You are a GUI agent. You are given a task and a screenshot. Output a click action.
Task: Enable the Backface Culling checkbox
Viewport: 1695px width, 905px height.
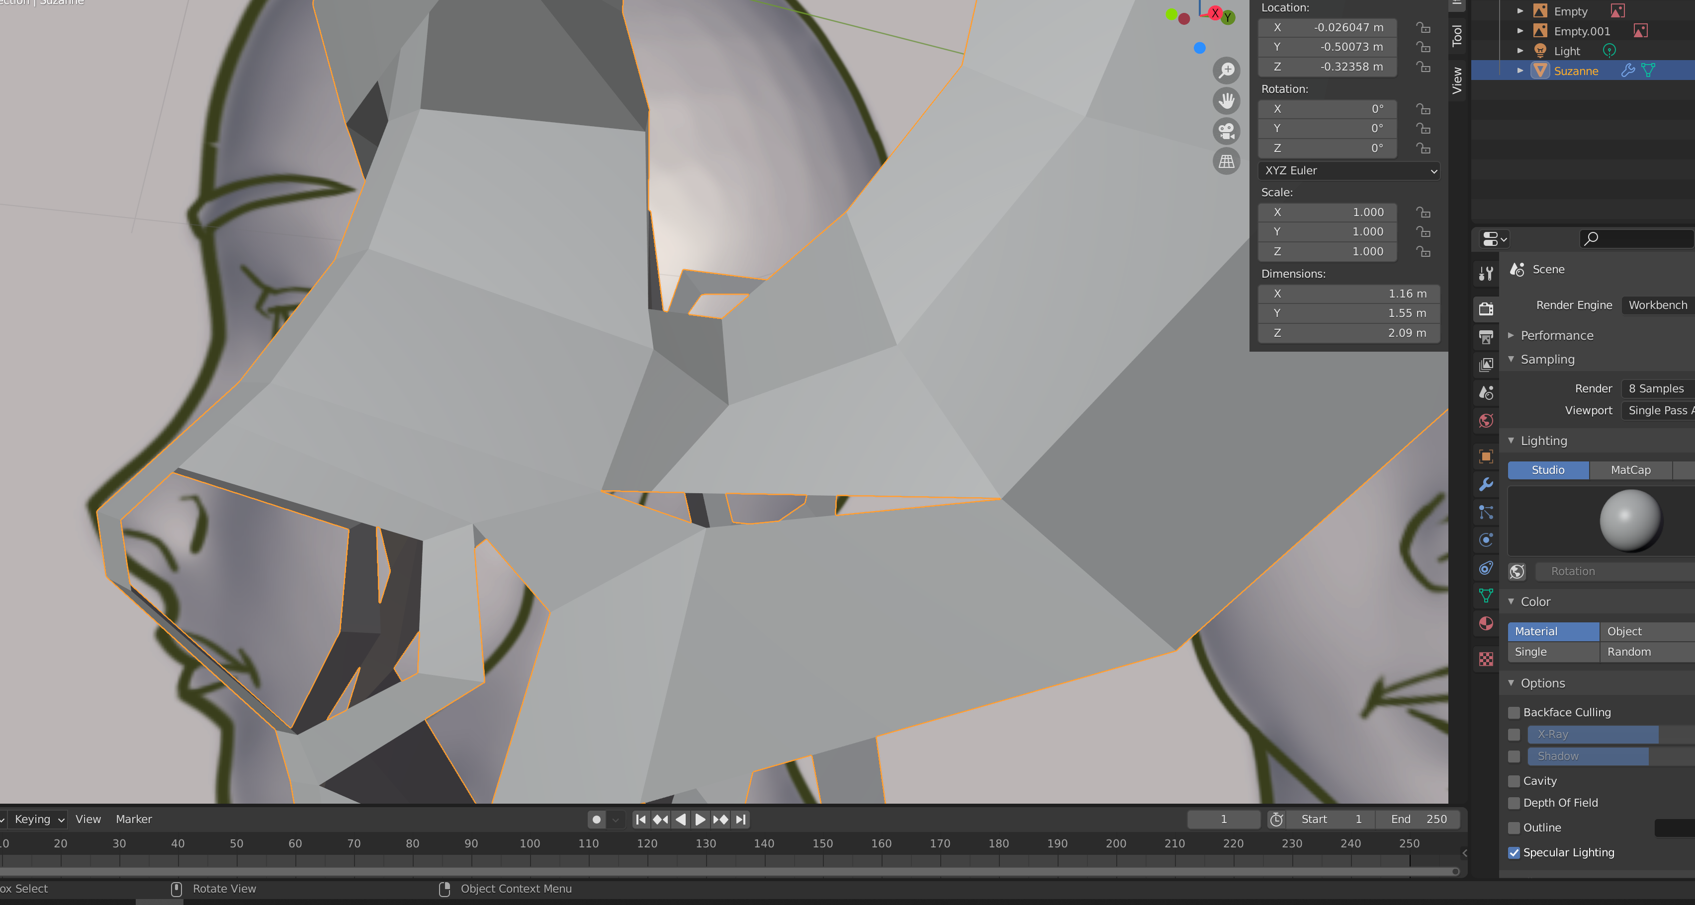point(1514,712)
